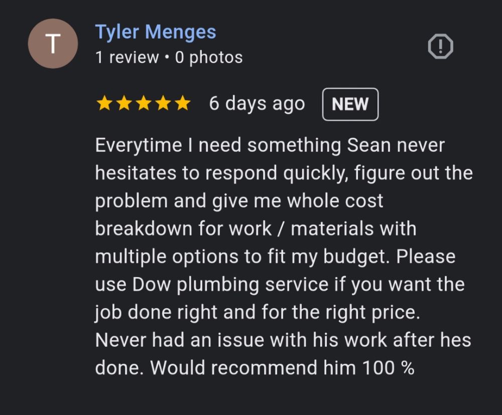Click the fifth gold rating star
Screen dimensions: 502x415
click(x=182, y=104)
